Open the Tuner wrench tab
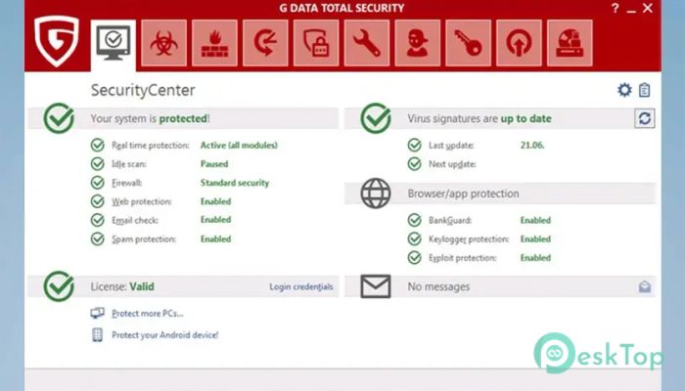 (367, 43)
